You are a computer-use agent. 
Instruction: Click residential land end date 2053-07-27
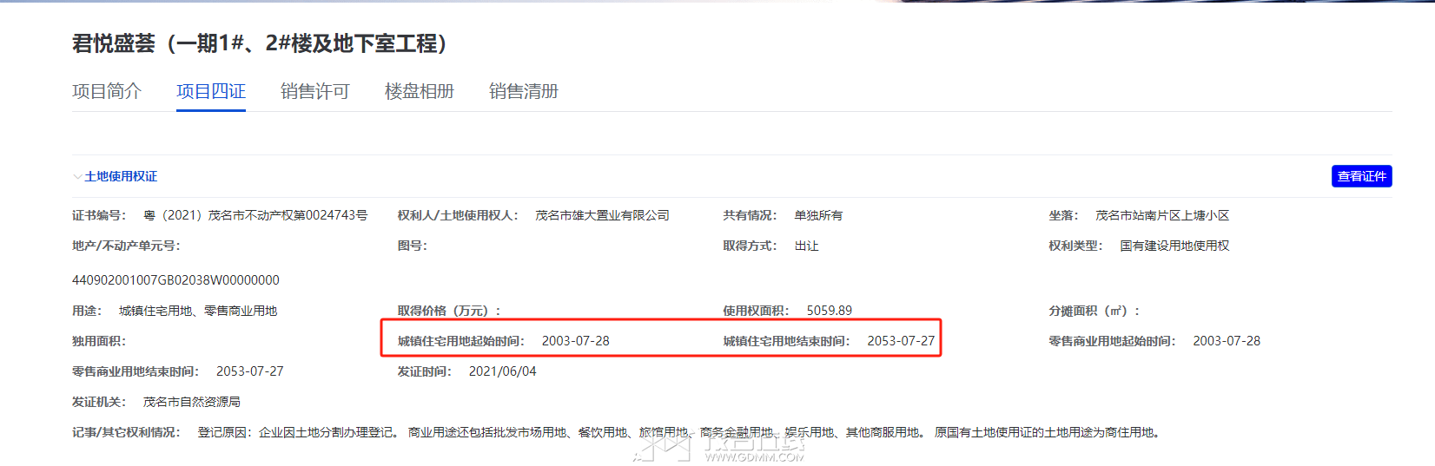tap(901, 341)
